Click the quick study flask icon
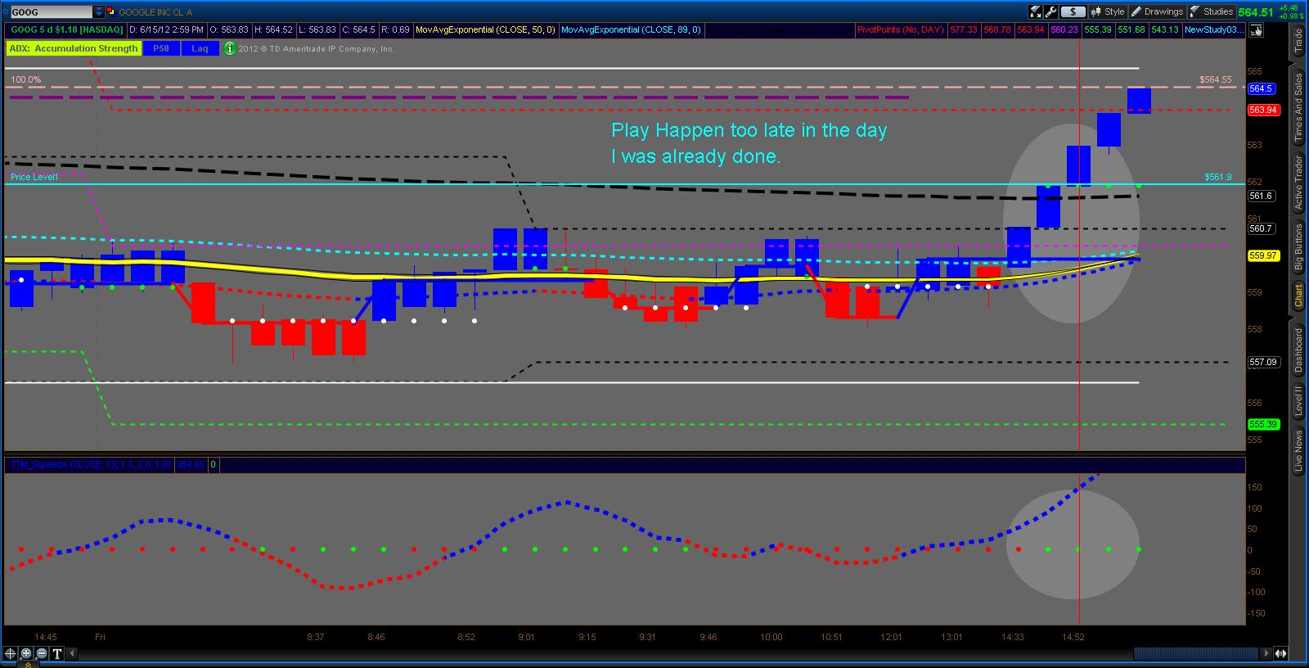Screen dimensions: 1309x668 click(x=1036, y=11)
